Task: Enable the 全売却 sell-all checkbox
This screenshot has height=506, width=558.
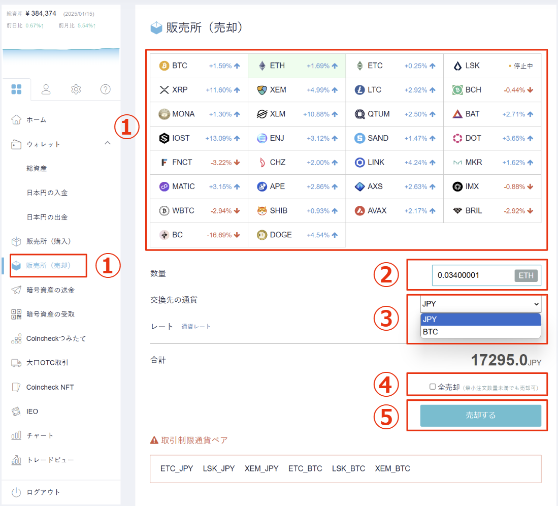Action: [x=433, y=387]
